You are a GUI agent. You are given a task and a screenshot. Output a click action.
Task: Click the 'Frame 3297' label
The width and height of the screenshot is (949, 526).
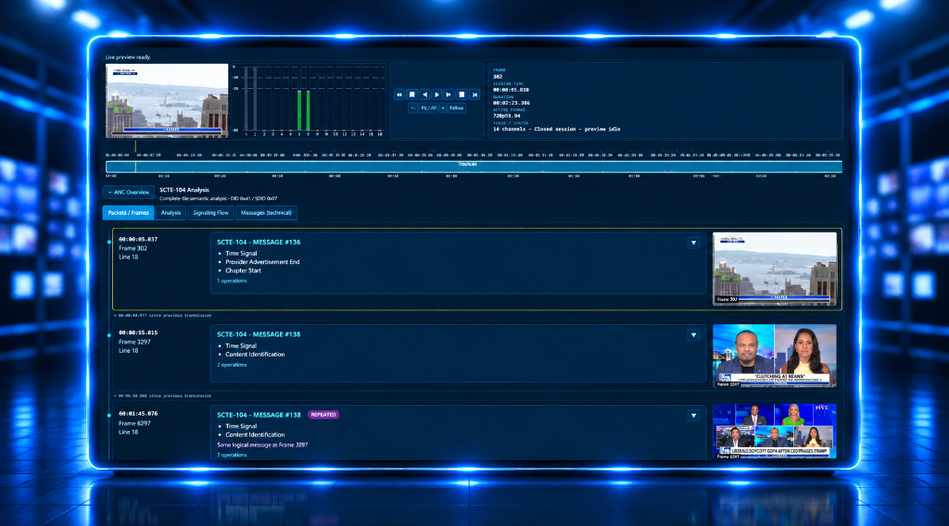(134, 342)
